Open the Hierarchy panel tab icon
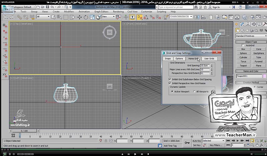The height and width of the screenshot is (156, 267). 248,24
